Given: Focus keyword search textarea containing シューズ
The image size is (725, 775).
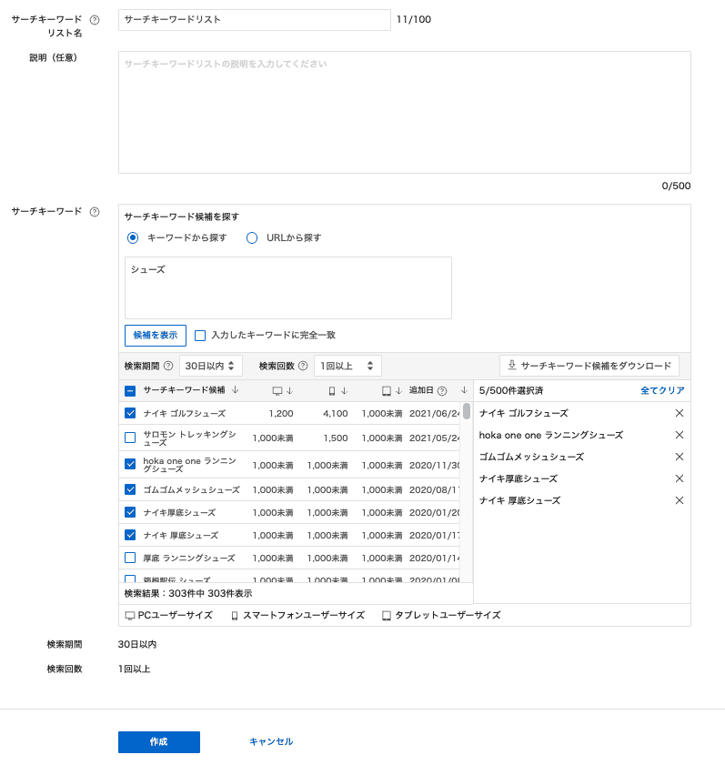Looking at the screenshot, I should tap(288, 287).
